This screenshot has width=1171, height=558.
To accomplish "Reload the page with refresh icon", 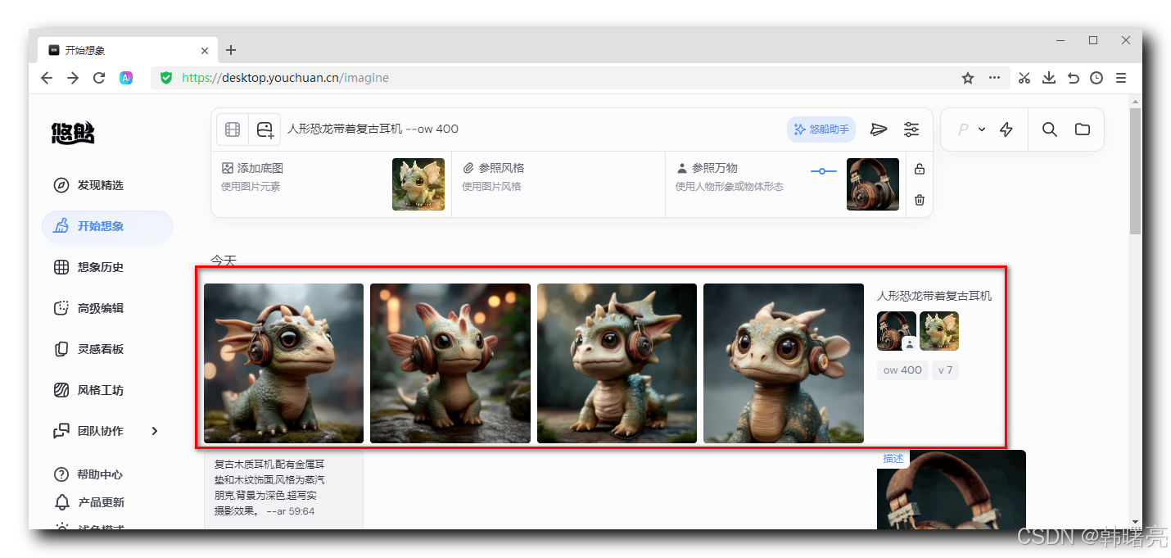I will point(99,78).
